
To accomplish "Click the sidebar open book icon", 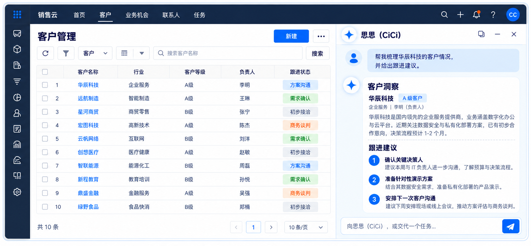I will tap(17, 176).
